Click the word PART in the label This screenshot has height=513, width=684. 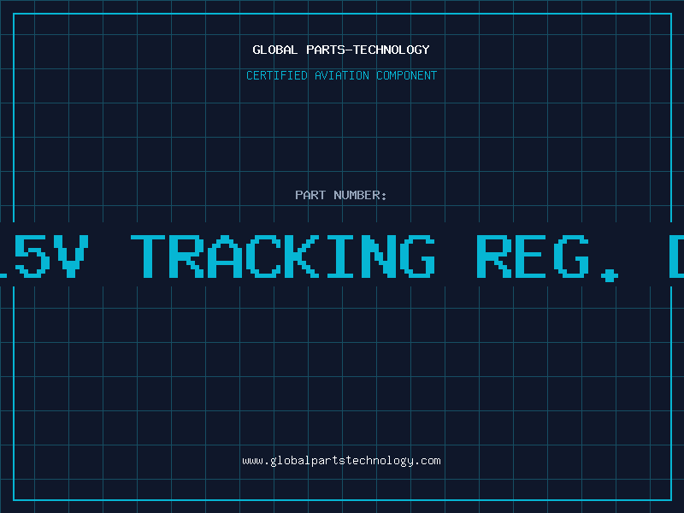(310, 195)
